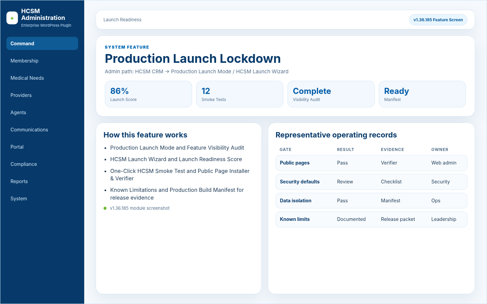Click the Launch Readiness header text
This screenshot has width=487, height=304.
(122, 20)
